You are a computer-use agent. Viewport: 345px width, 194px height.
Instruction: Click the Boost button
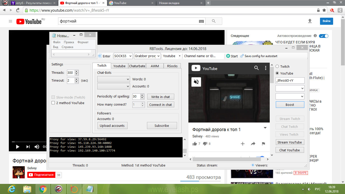pos(290,105)
